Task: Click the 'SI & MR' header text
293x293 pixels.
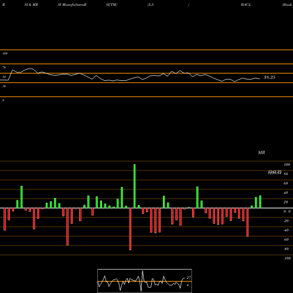Action: (x=31, y=5)
